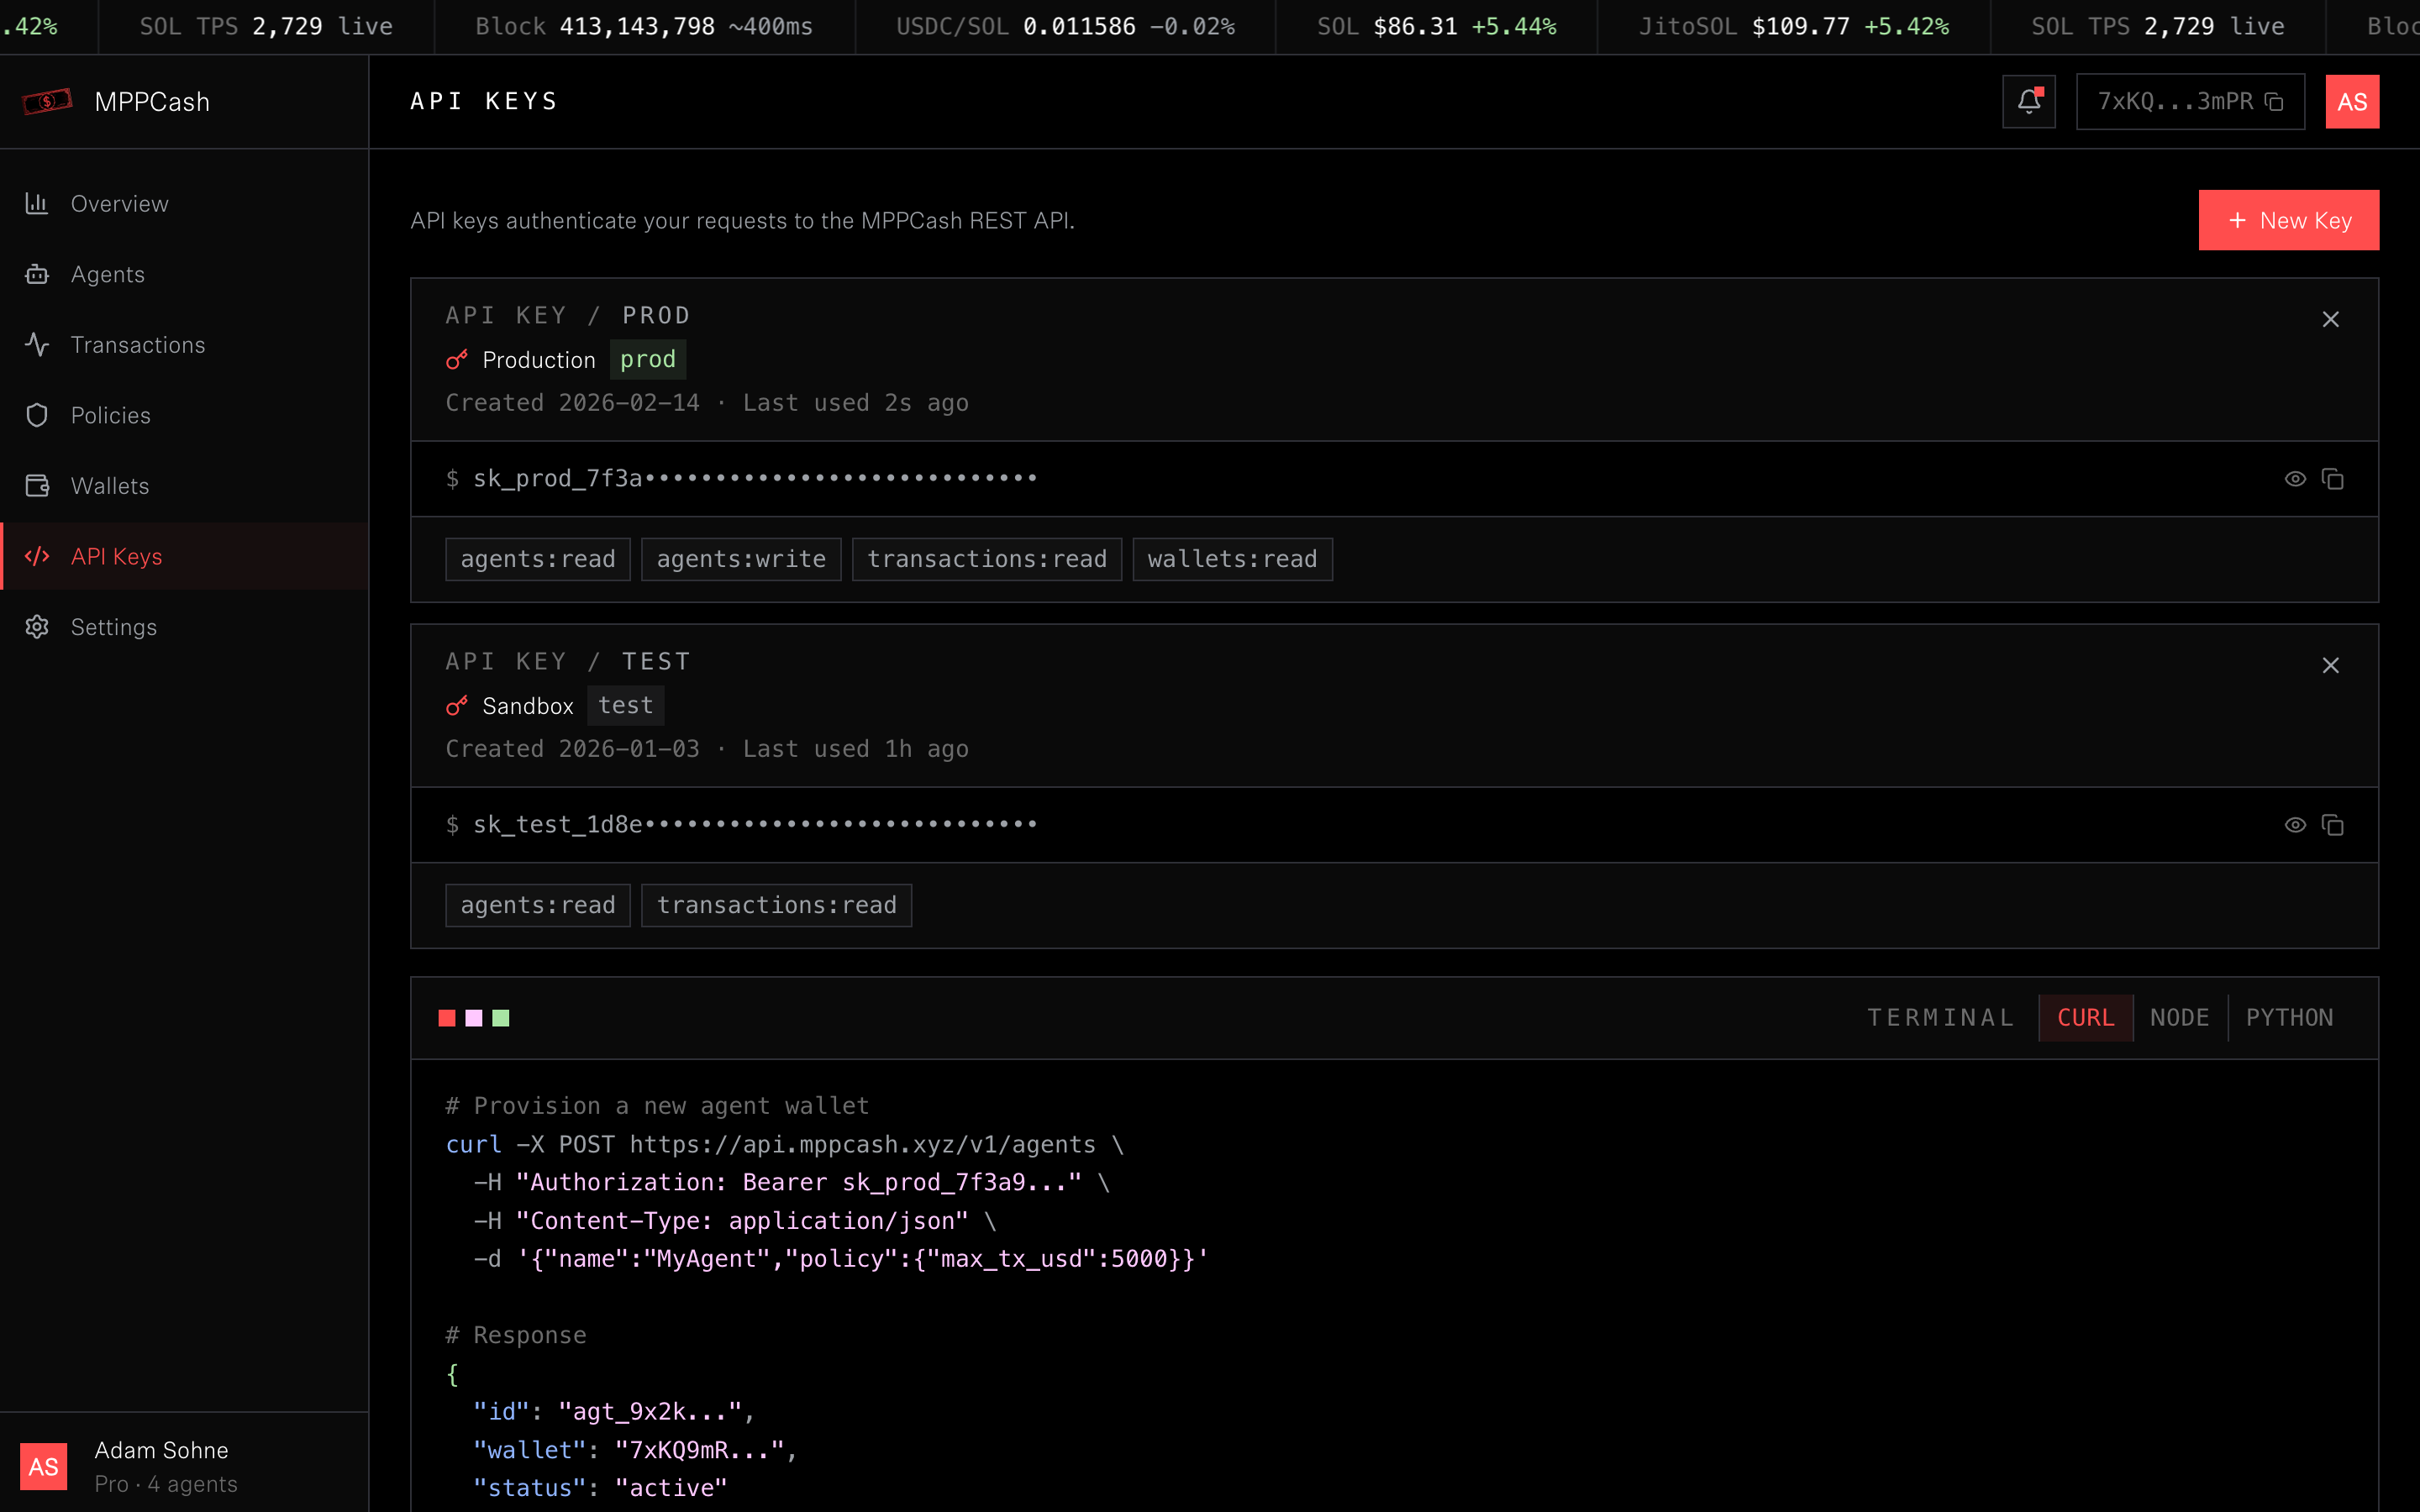Copy the 7xKQ...3mPR wallet address
Screen dimensions: 2420x1512
tap(2274, 102)
